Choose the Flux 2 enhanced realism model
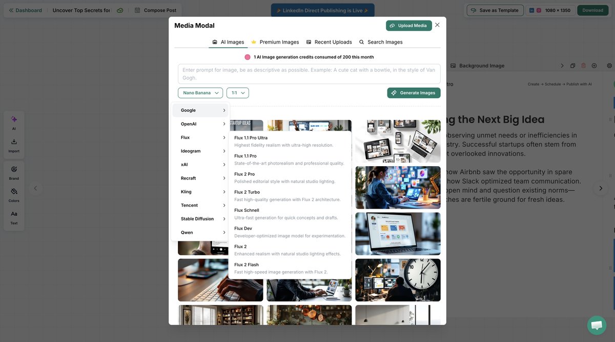Screen dimensions: 615x342 pos(290,250)
